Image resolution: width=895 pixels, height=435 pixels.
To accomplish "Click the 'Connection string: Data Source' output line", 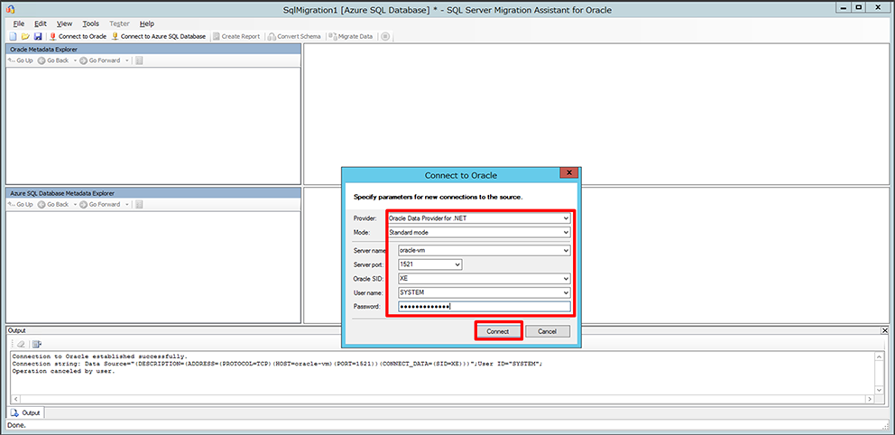I will coord(277,364).
